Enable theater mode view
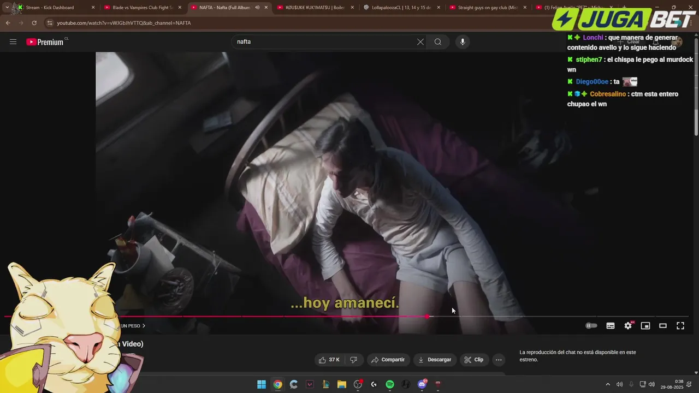 pyautogui.click(x=663, y=326)
